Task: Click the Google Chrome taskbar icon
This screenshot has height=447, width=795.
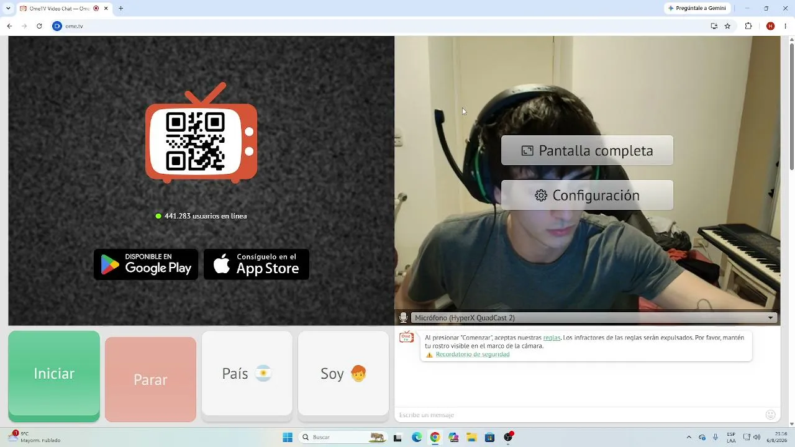Action: (435, 437)
